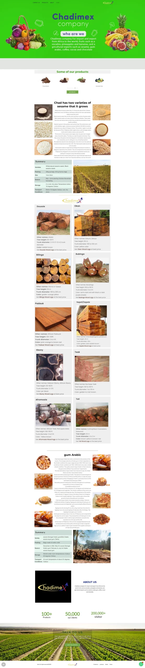145x668 pixels.
Task: Open ABOUT in top navigation
Action: pyautogui.click(x=52, y=3)
